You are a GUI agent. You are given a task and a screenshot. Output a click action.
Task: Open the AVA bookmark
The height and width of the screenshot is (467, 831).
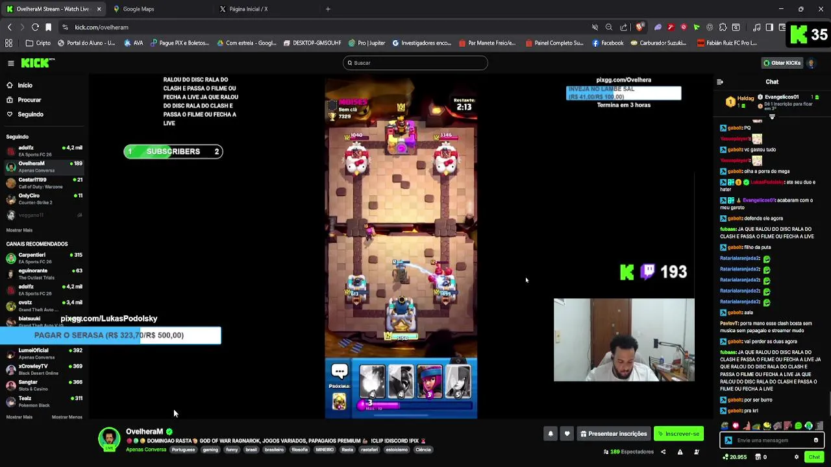pos(133,43)
